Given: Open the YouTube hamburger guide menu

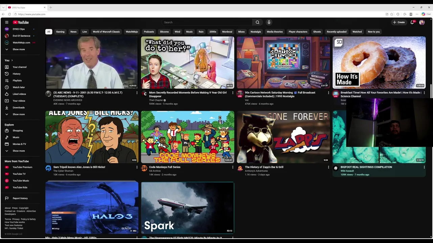Looking at the screenshot, I should coord(6,22).
